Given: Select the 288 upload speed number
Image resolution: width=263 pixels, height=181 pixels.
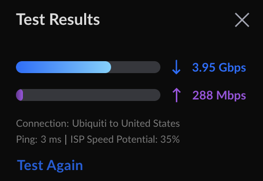Looking at the screenshot, I should 202,95.
